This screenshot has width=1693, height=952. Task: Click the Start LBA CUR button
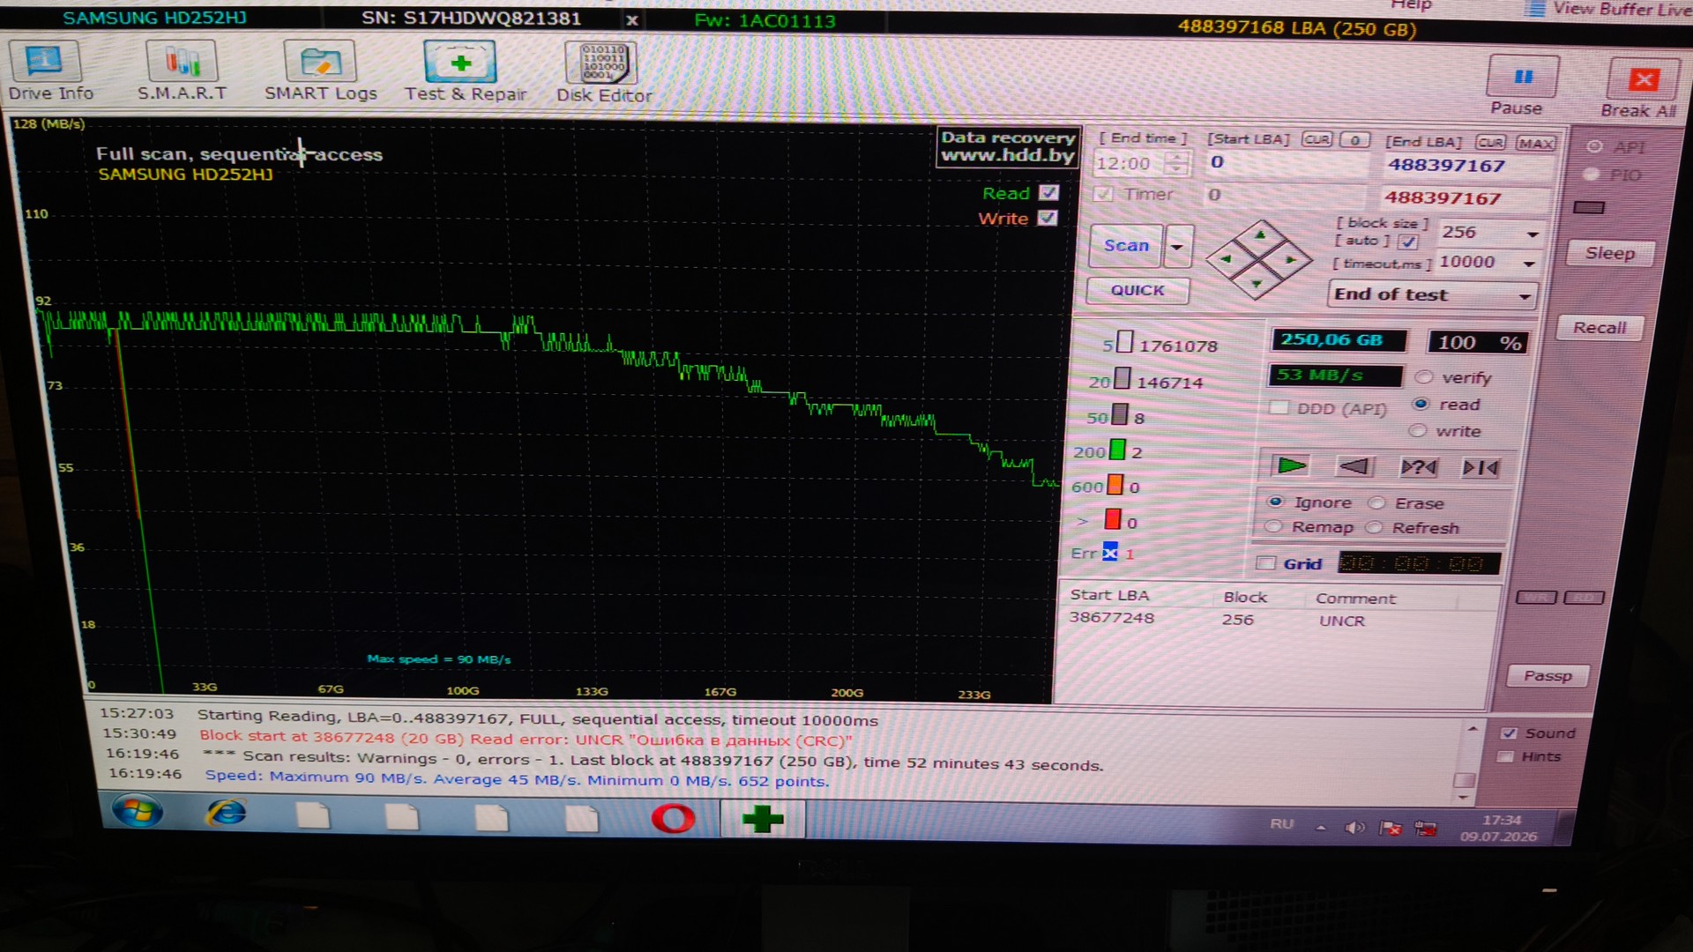[1317, 139]
